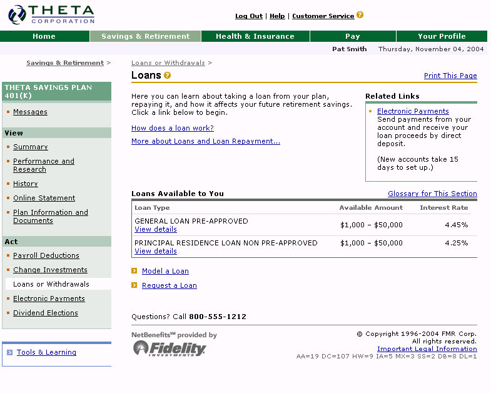
Task: Open Important Legal Information link
Action: click(x=427, y=349)
